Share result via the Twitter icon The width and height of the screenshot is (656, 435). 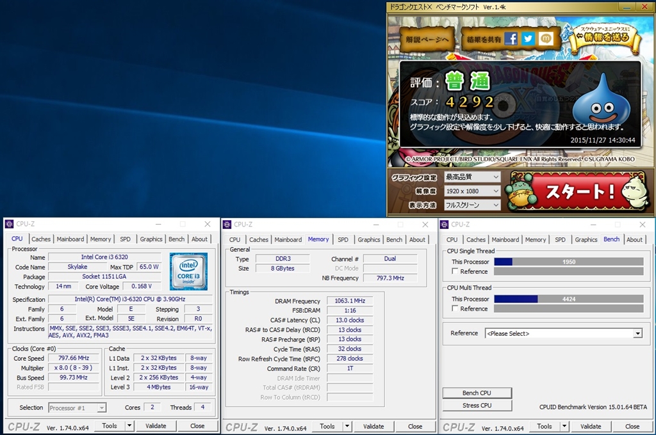point(528,38)
